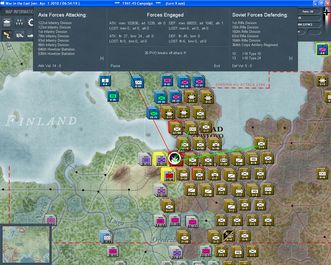
Task: Select the 1st Rifle Division entry
Action: pos(244,23)
